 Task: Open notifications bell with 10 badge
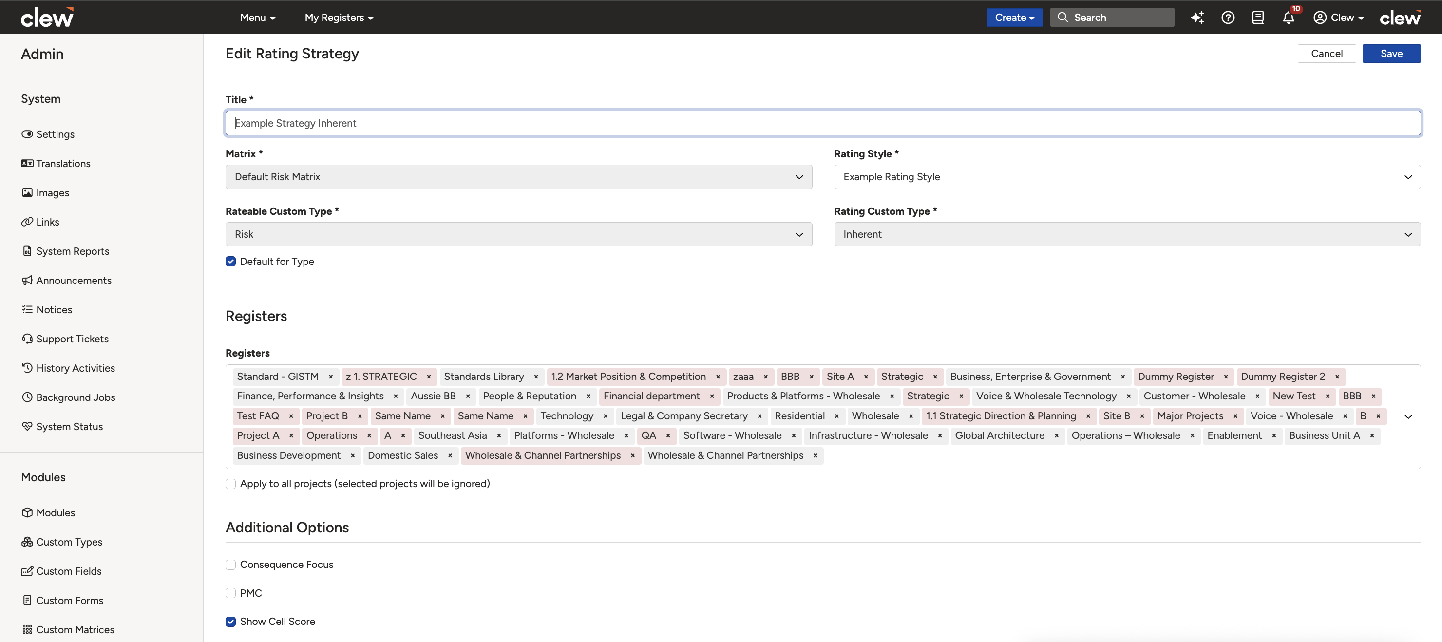point(1289,18)
